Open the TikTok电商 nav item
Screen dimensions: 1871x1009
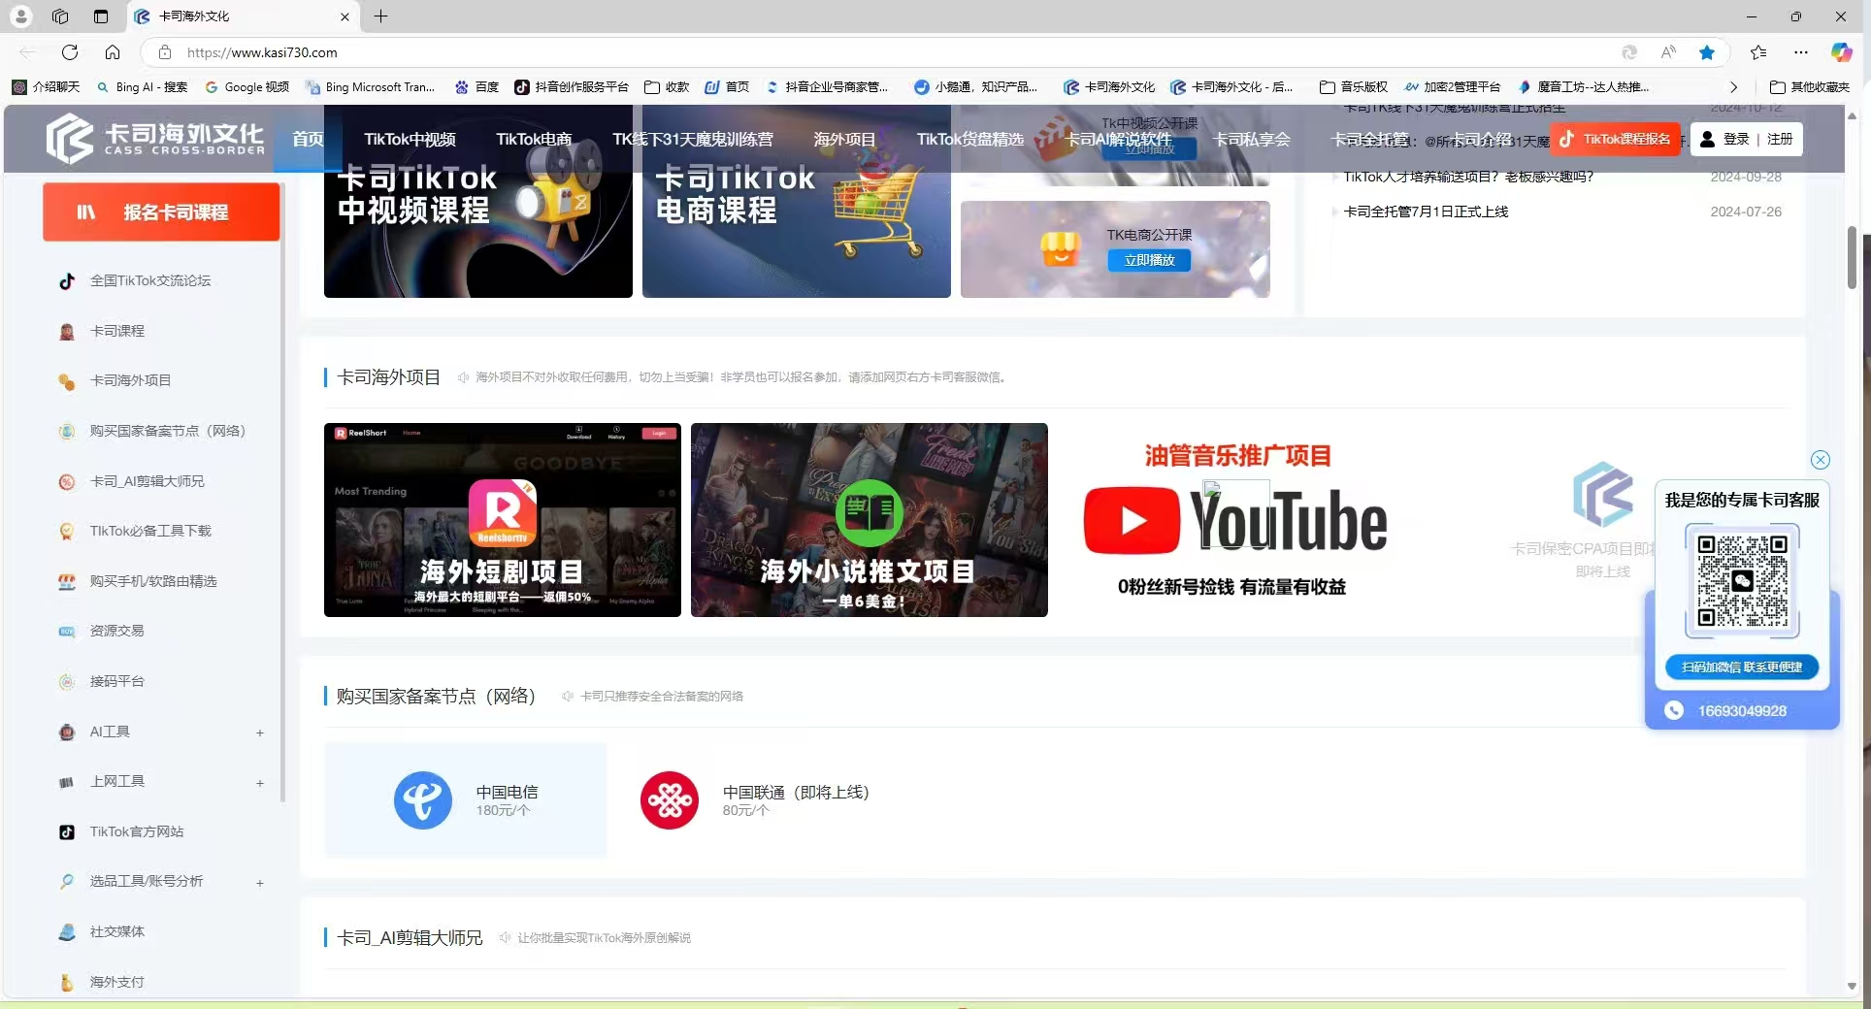(x=534, y=139)
